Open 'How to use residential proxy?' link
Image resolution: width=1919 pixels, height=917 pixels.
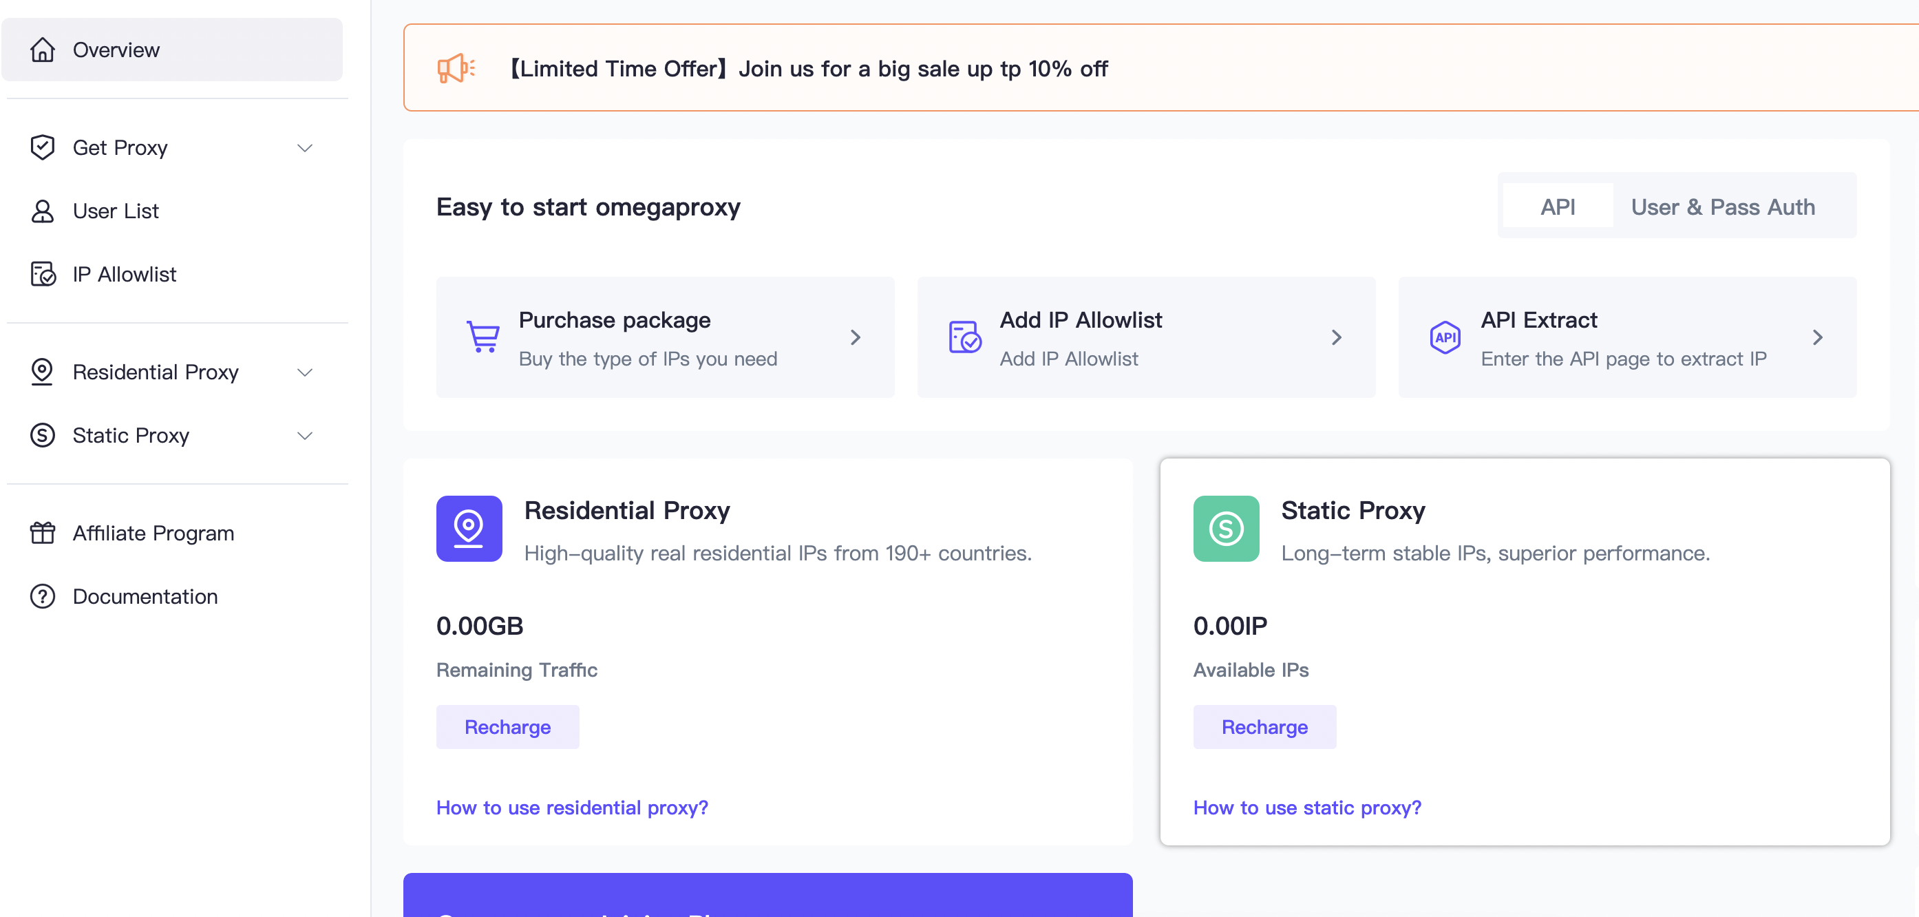pos(571,807)
